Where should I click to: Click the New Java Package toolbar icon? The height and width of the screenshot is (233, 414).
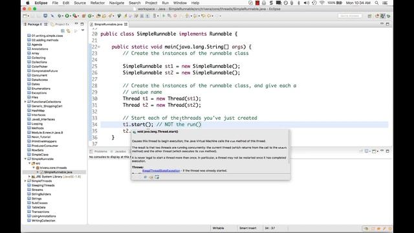(83, 16)
